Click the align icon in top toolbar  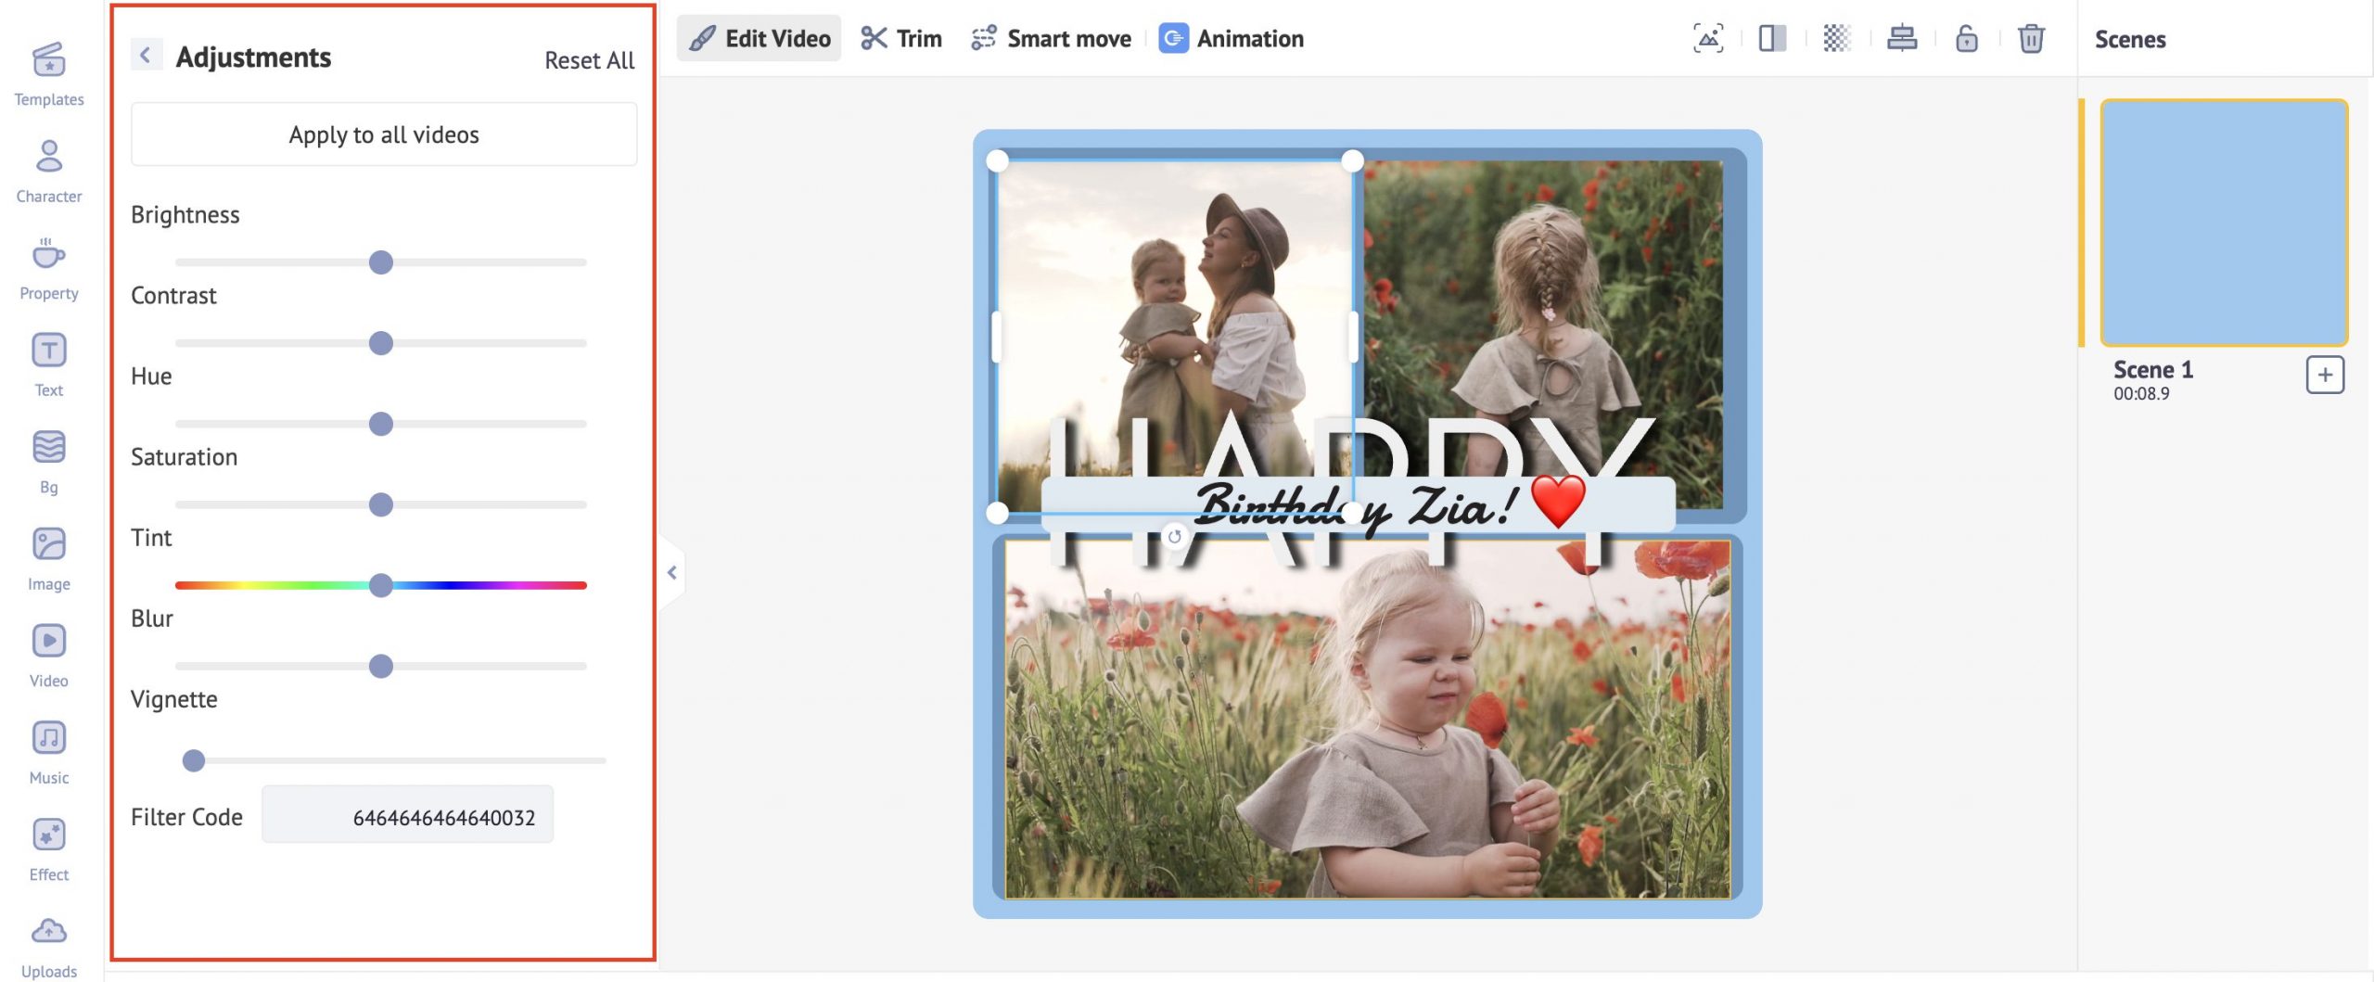click(x=1902, y=39)
